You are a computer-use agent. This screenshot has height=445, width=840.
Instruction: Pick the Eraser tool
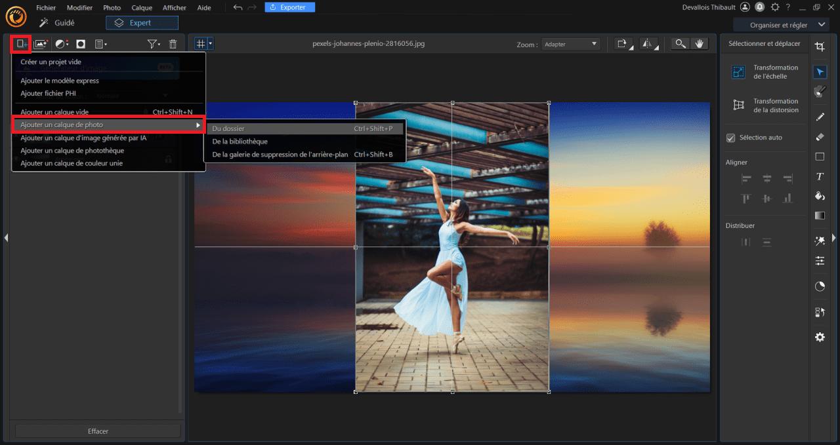click(x=820, y=137)
